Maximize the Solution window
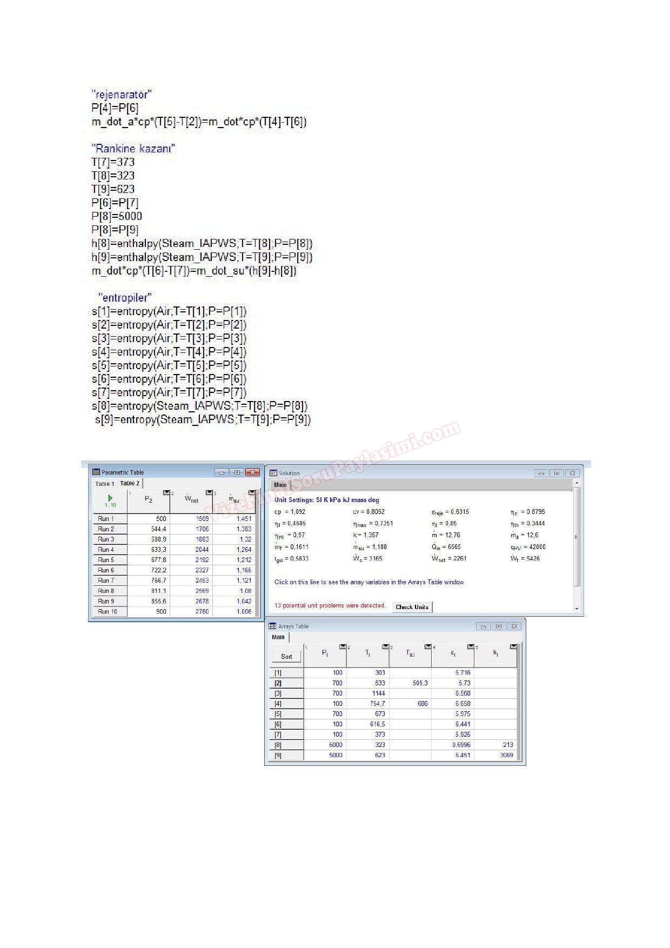Viewport: 670px width, 948px height. 557,473
